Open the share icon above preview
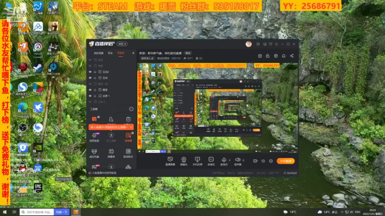The image size is (385, 216). coord(292,56)
